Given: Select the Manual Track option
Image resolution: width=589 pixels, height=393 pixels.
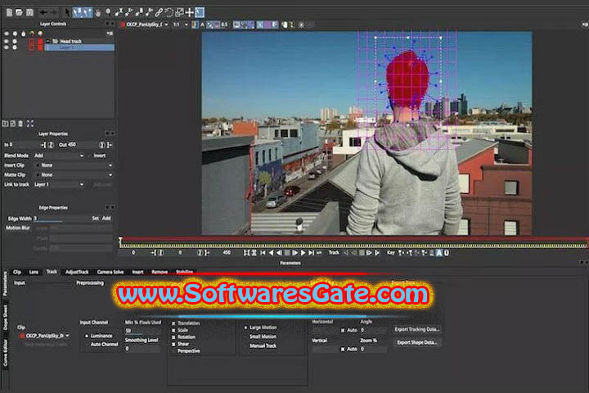Looking at the screenshot, I should 245,346.
